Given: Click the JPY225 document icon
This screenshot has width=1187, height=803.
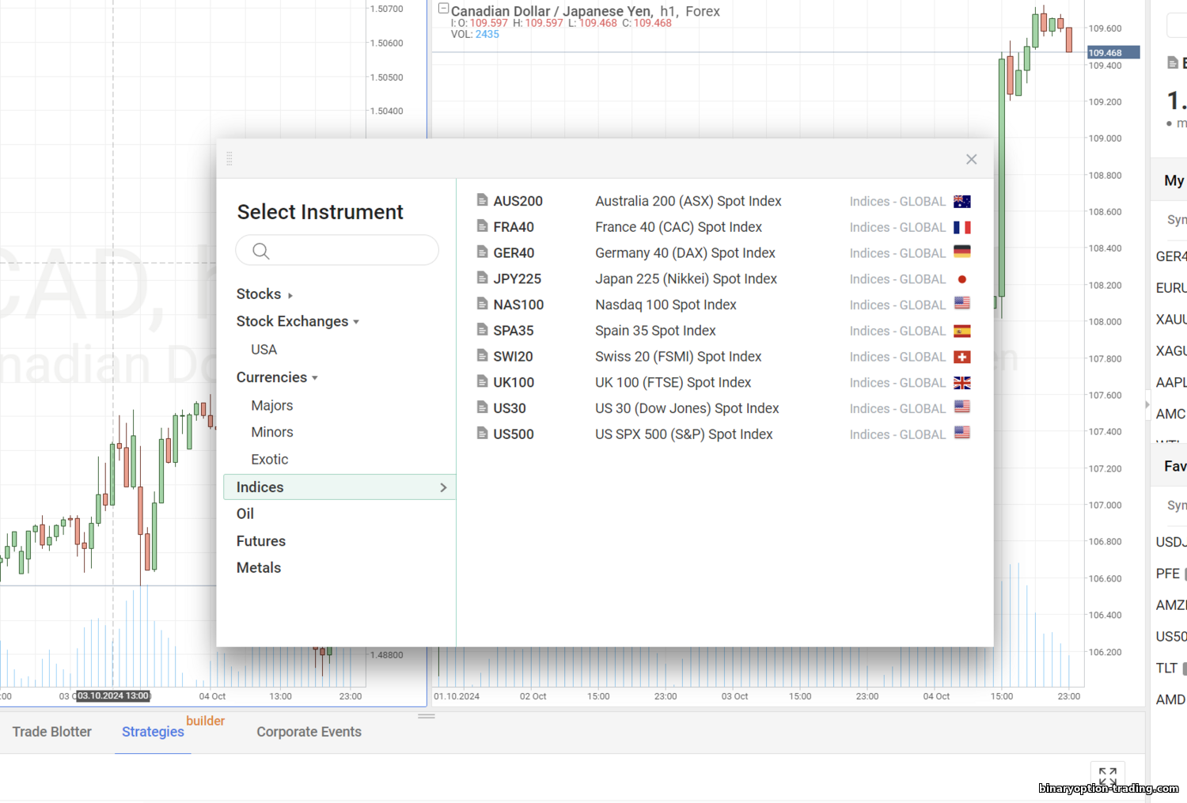Looking at the screenshot, I should click(x=482, y=278).
